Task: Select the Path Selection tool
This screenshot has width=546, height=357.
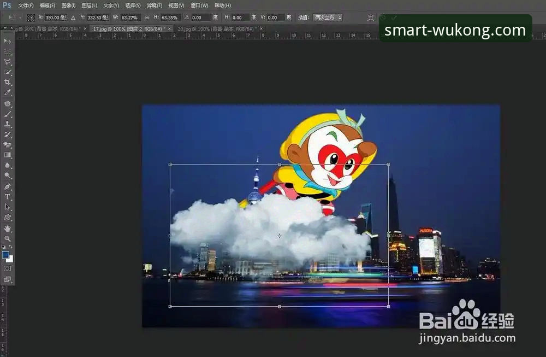Action: 7,207
